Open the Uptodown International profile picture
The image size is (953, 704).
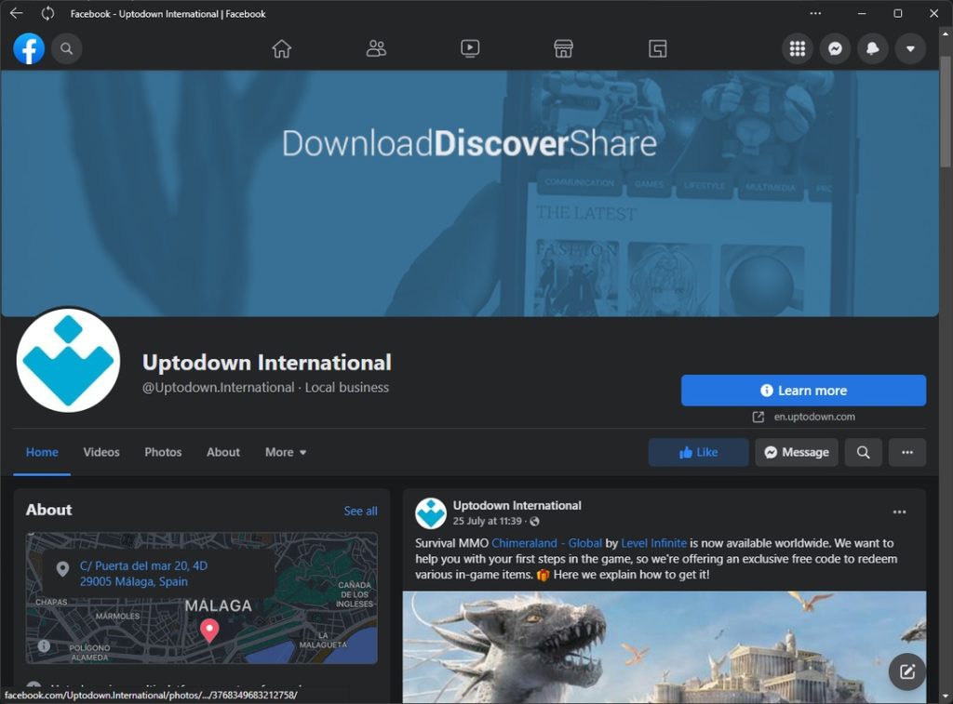click(68, 360)
